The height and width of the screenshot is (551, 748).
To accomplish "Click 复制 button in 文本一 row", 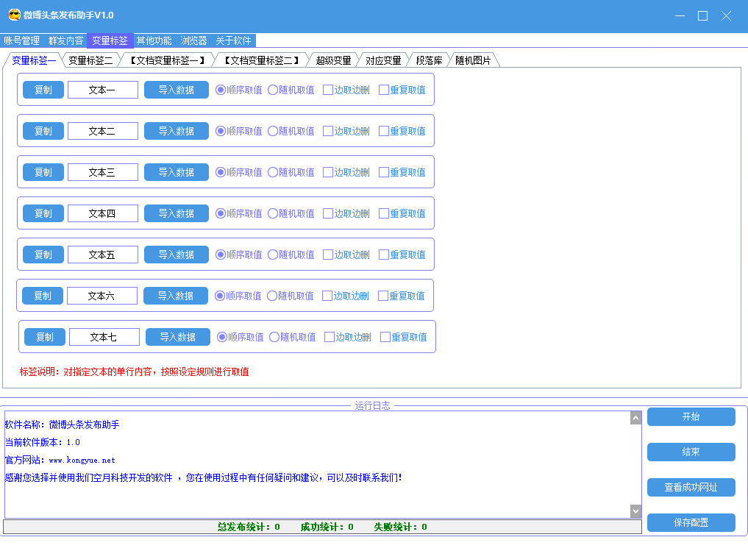I will click(x=43, y=90).
